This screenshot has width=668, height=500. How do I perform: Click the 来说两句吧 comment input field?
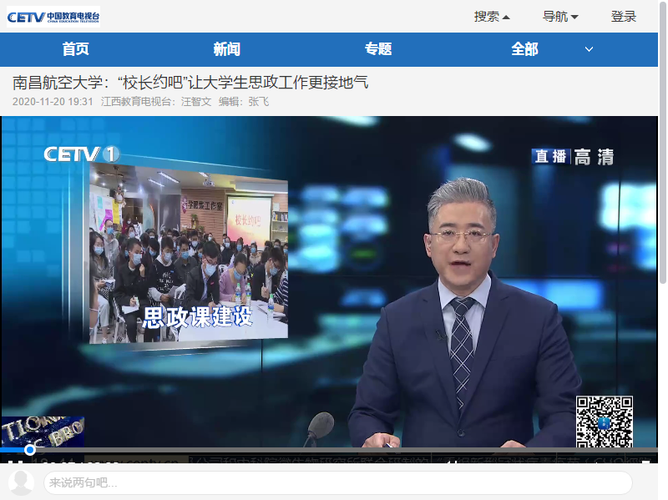337,482
